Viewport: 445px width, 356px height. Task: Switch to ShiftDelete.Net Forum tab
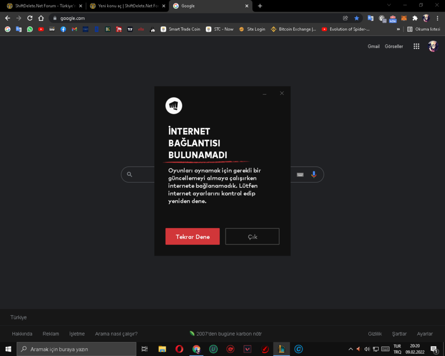coord(45,5)
